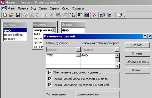Viewport: 152px width, 98px height.
Task: Click the Новое.. button
Action: [x=137, y=70]
